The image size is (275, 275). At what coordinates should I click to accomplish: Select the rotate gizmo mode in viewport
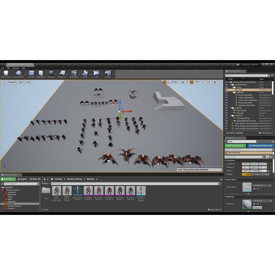[168, 82]
